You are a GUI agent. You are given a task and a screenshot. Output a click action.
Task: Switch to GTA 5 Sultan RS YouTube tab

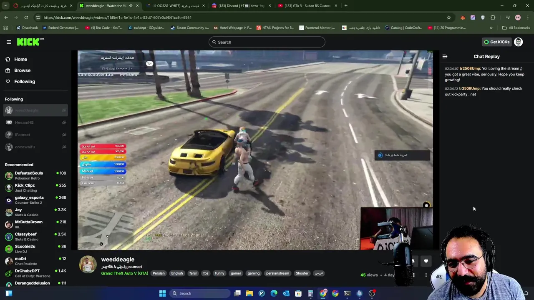(308, 6)
